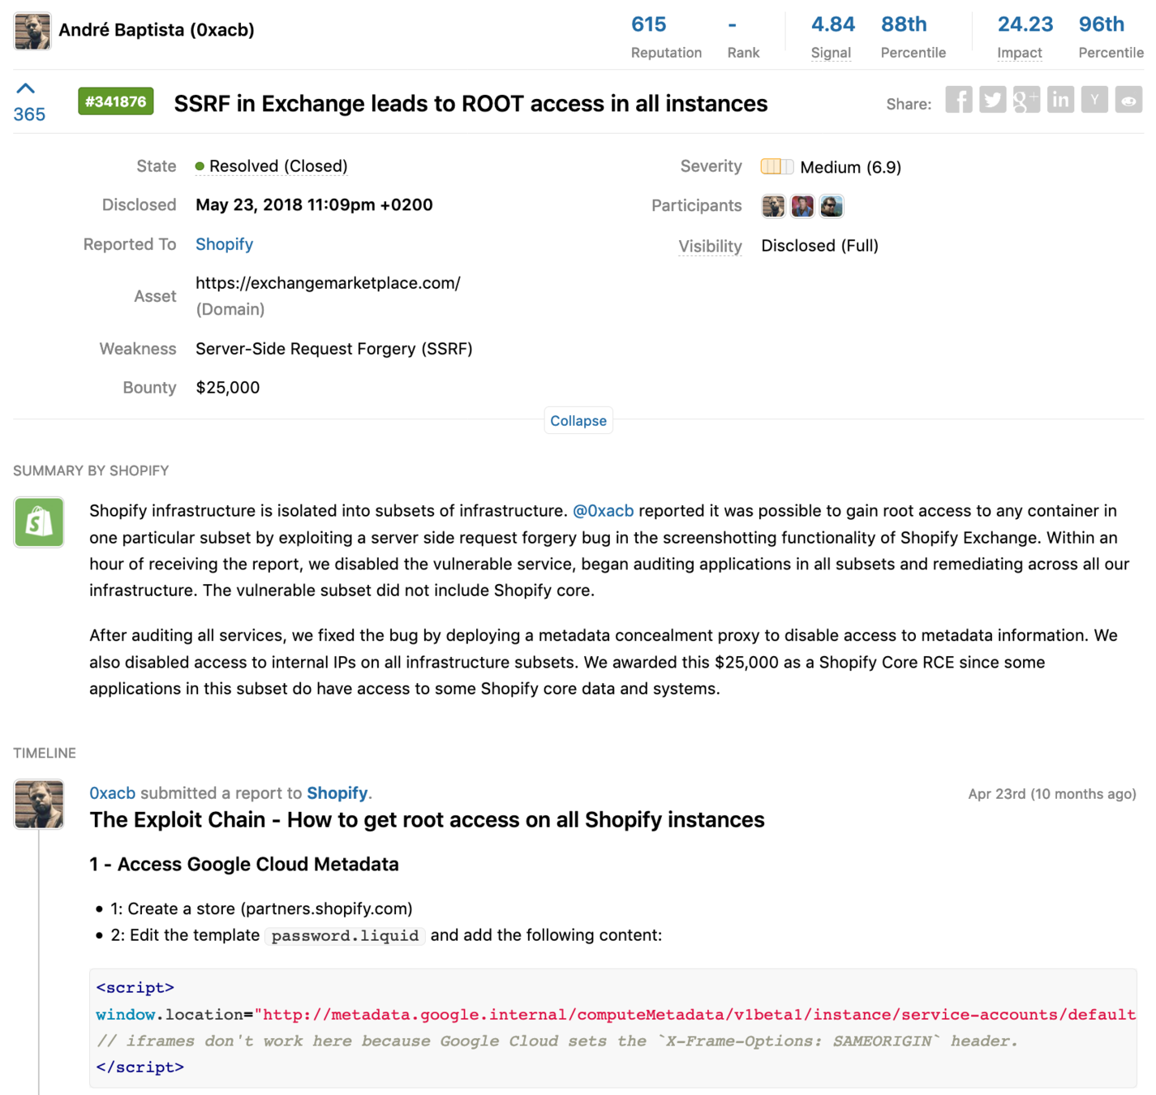This screenshot has height=1095, width=1156.
Task: Open André Baptista's profile avatar at top
Action: [x=32, y=31]
